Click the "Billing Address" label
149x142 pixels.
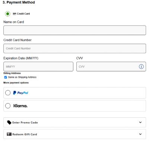click(12, 73)
